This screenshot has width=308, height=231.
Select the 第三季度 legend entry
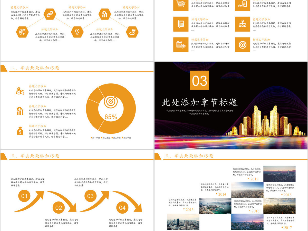coord(116,138)
